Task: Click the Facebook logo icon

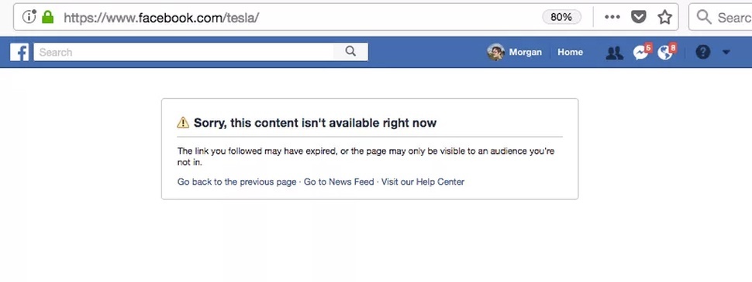Action: pyautogui.click(x=19, y=52)
